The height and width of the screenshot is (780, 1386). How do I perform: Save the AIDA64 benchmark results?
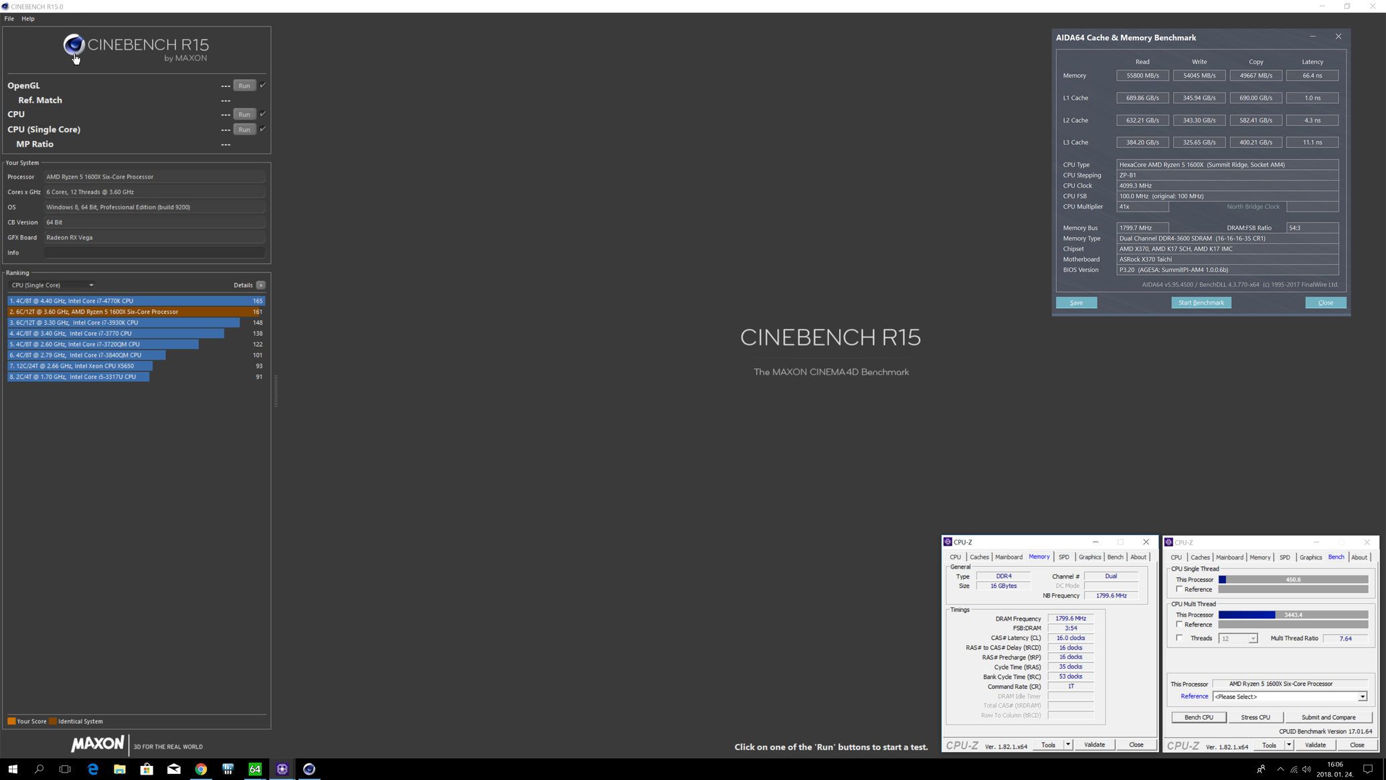(1076, 303)
